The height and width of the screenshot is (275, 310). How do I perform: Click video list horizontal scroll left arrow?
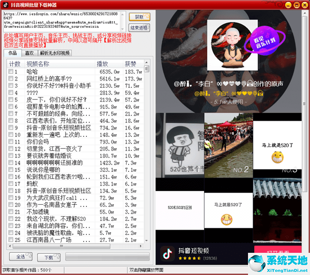click(x=10, y=246)
